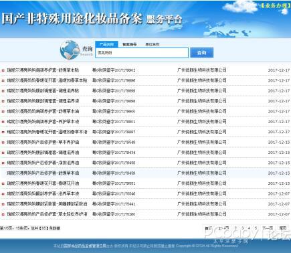Open product ending 胸部养护套-舒缓草本贴
The width and height of the screenshot is (291, 253).
click(43, 70)
